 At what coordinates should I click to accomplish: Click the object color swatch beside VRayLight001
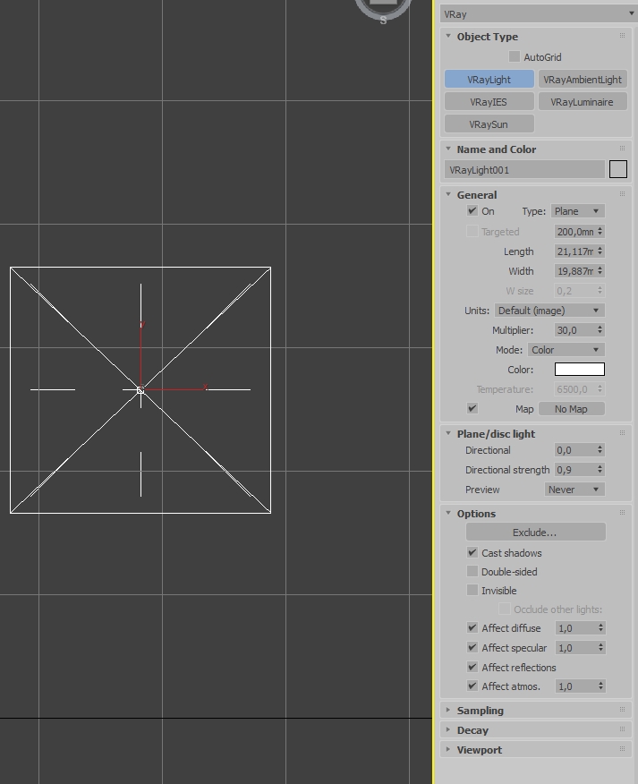click(x=618, y=169)
